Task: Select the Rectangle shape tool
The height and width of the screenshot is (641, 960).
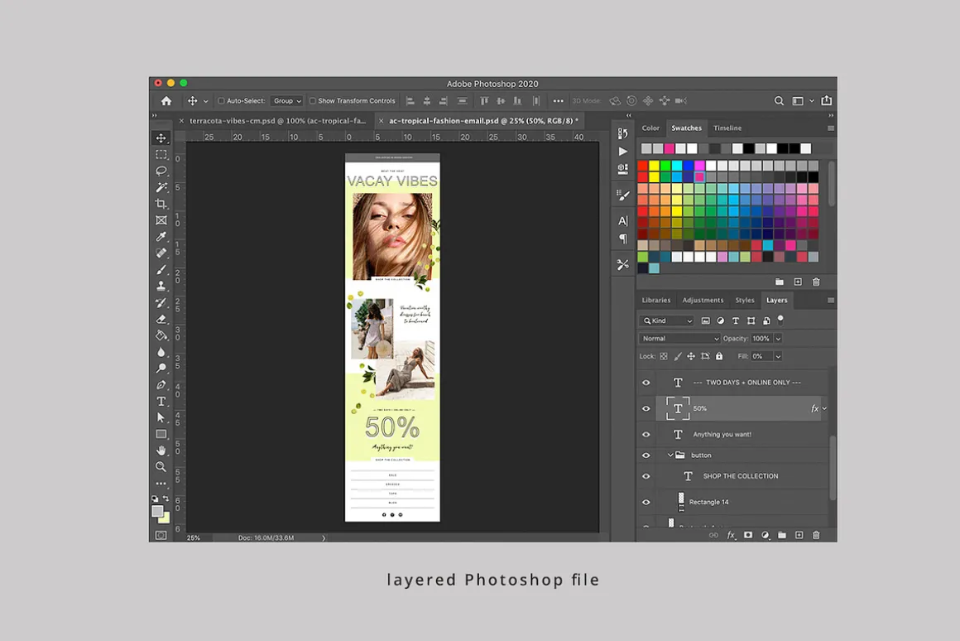Action: pyautogui.click(x=161, y=434)
